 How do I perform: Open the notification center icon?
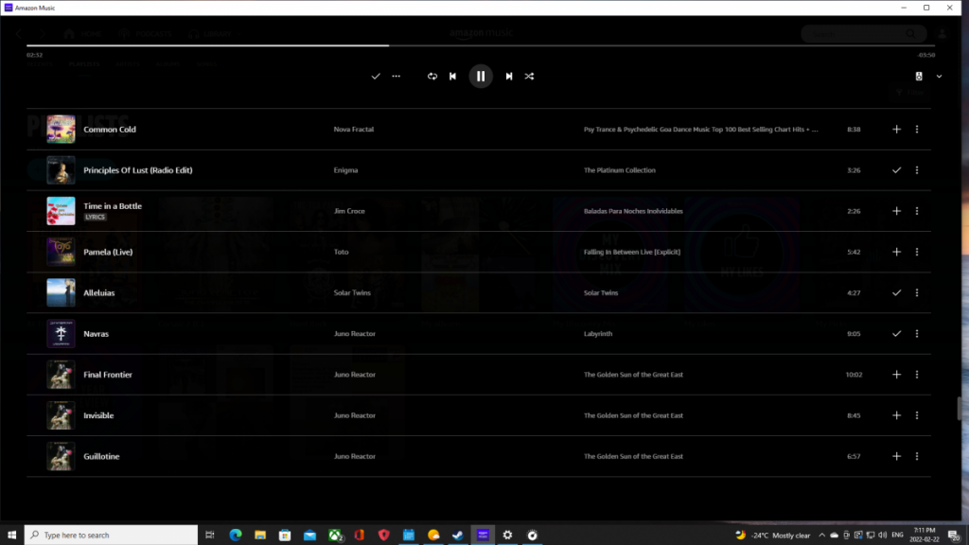955,536
